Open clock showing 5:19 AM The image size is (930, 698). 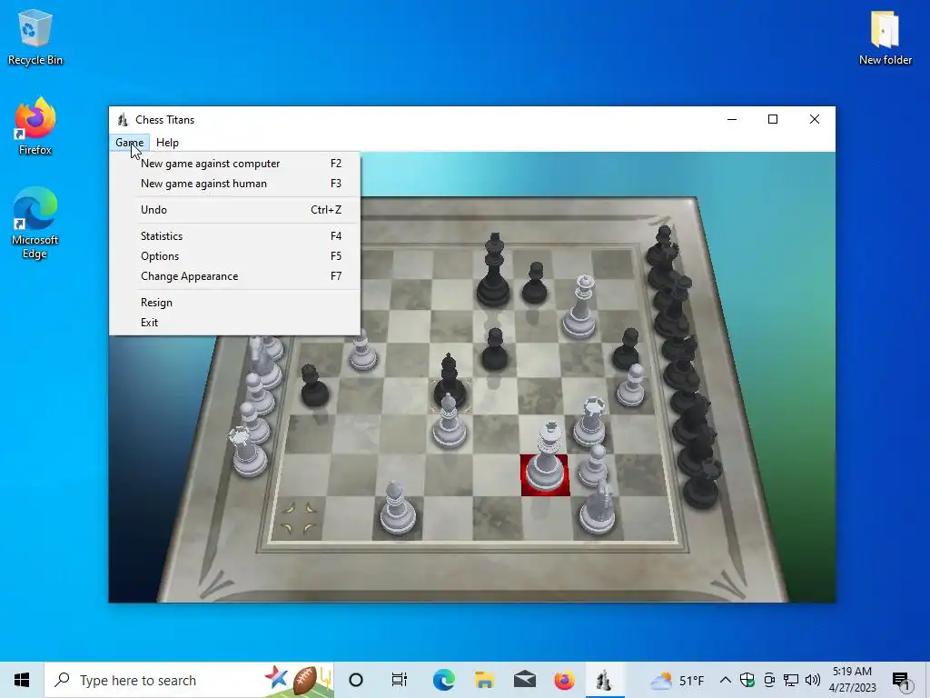click(x=852, y=680)
